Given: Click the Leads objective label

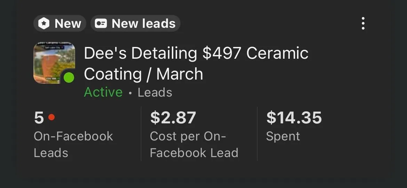Looking at the screenshot, I should pyautogui.click(x=155, y=92).
